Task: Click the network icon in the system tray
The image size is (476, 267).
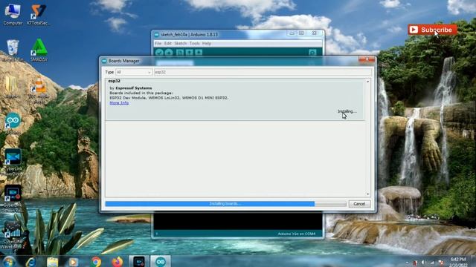Action: click(432, 263)
